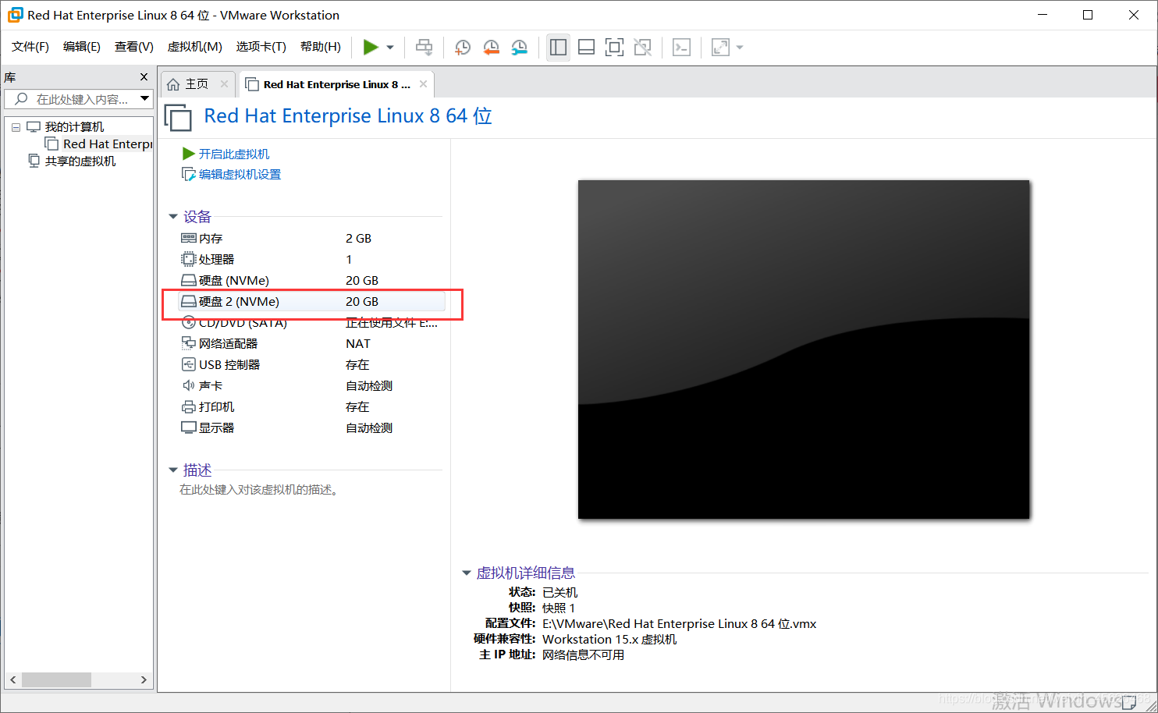Click the 网络适配器 network icon
1158x713 pixels.
click(188, 343)
